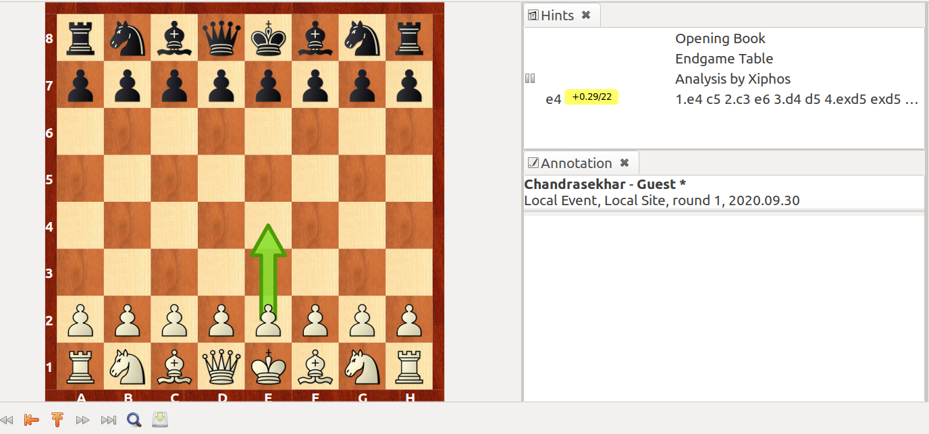Close the Hints panel
929x434 pixels.
(x=586, y=14)
